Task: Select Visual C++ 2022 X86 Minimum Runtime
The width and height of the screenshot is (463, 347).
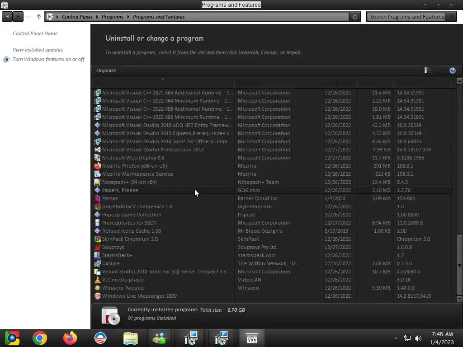Action: pos(272,117)
